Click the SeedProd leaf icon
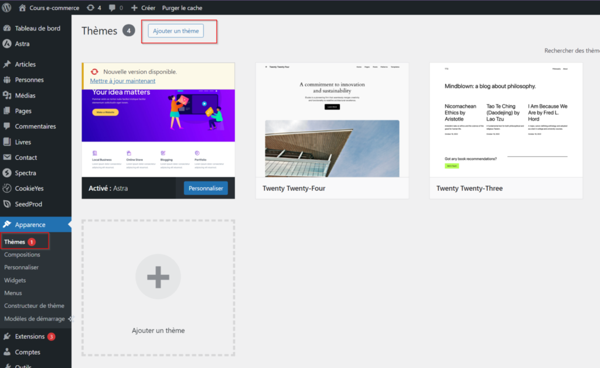600x368 pixels. (x=7, y=204)
